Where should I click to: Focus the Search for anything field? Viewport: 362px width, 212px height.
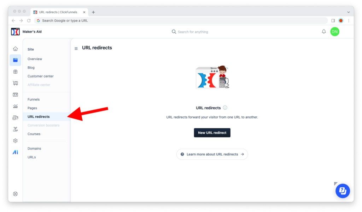pyautogui.click(x=193, y=32)
